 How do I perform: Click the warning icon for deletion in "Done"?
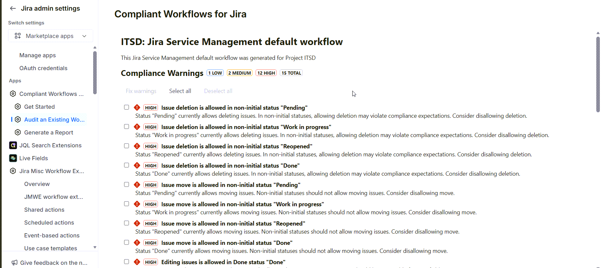click(137, 165)
